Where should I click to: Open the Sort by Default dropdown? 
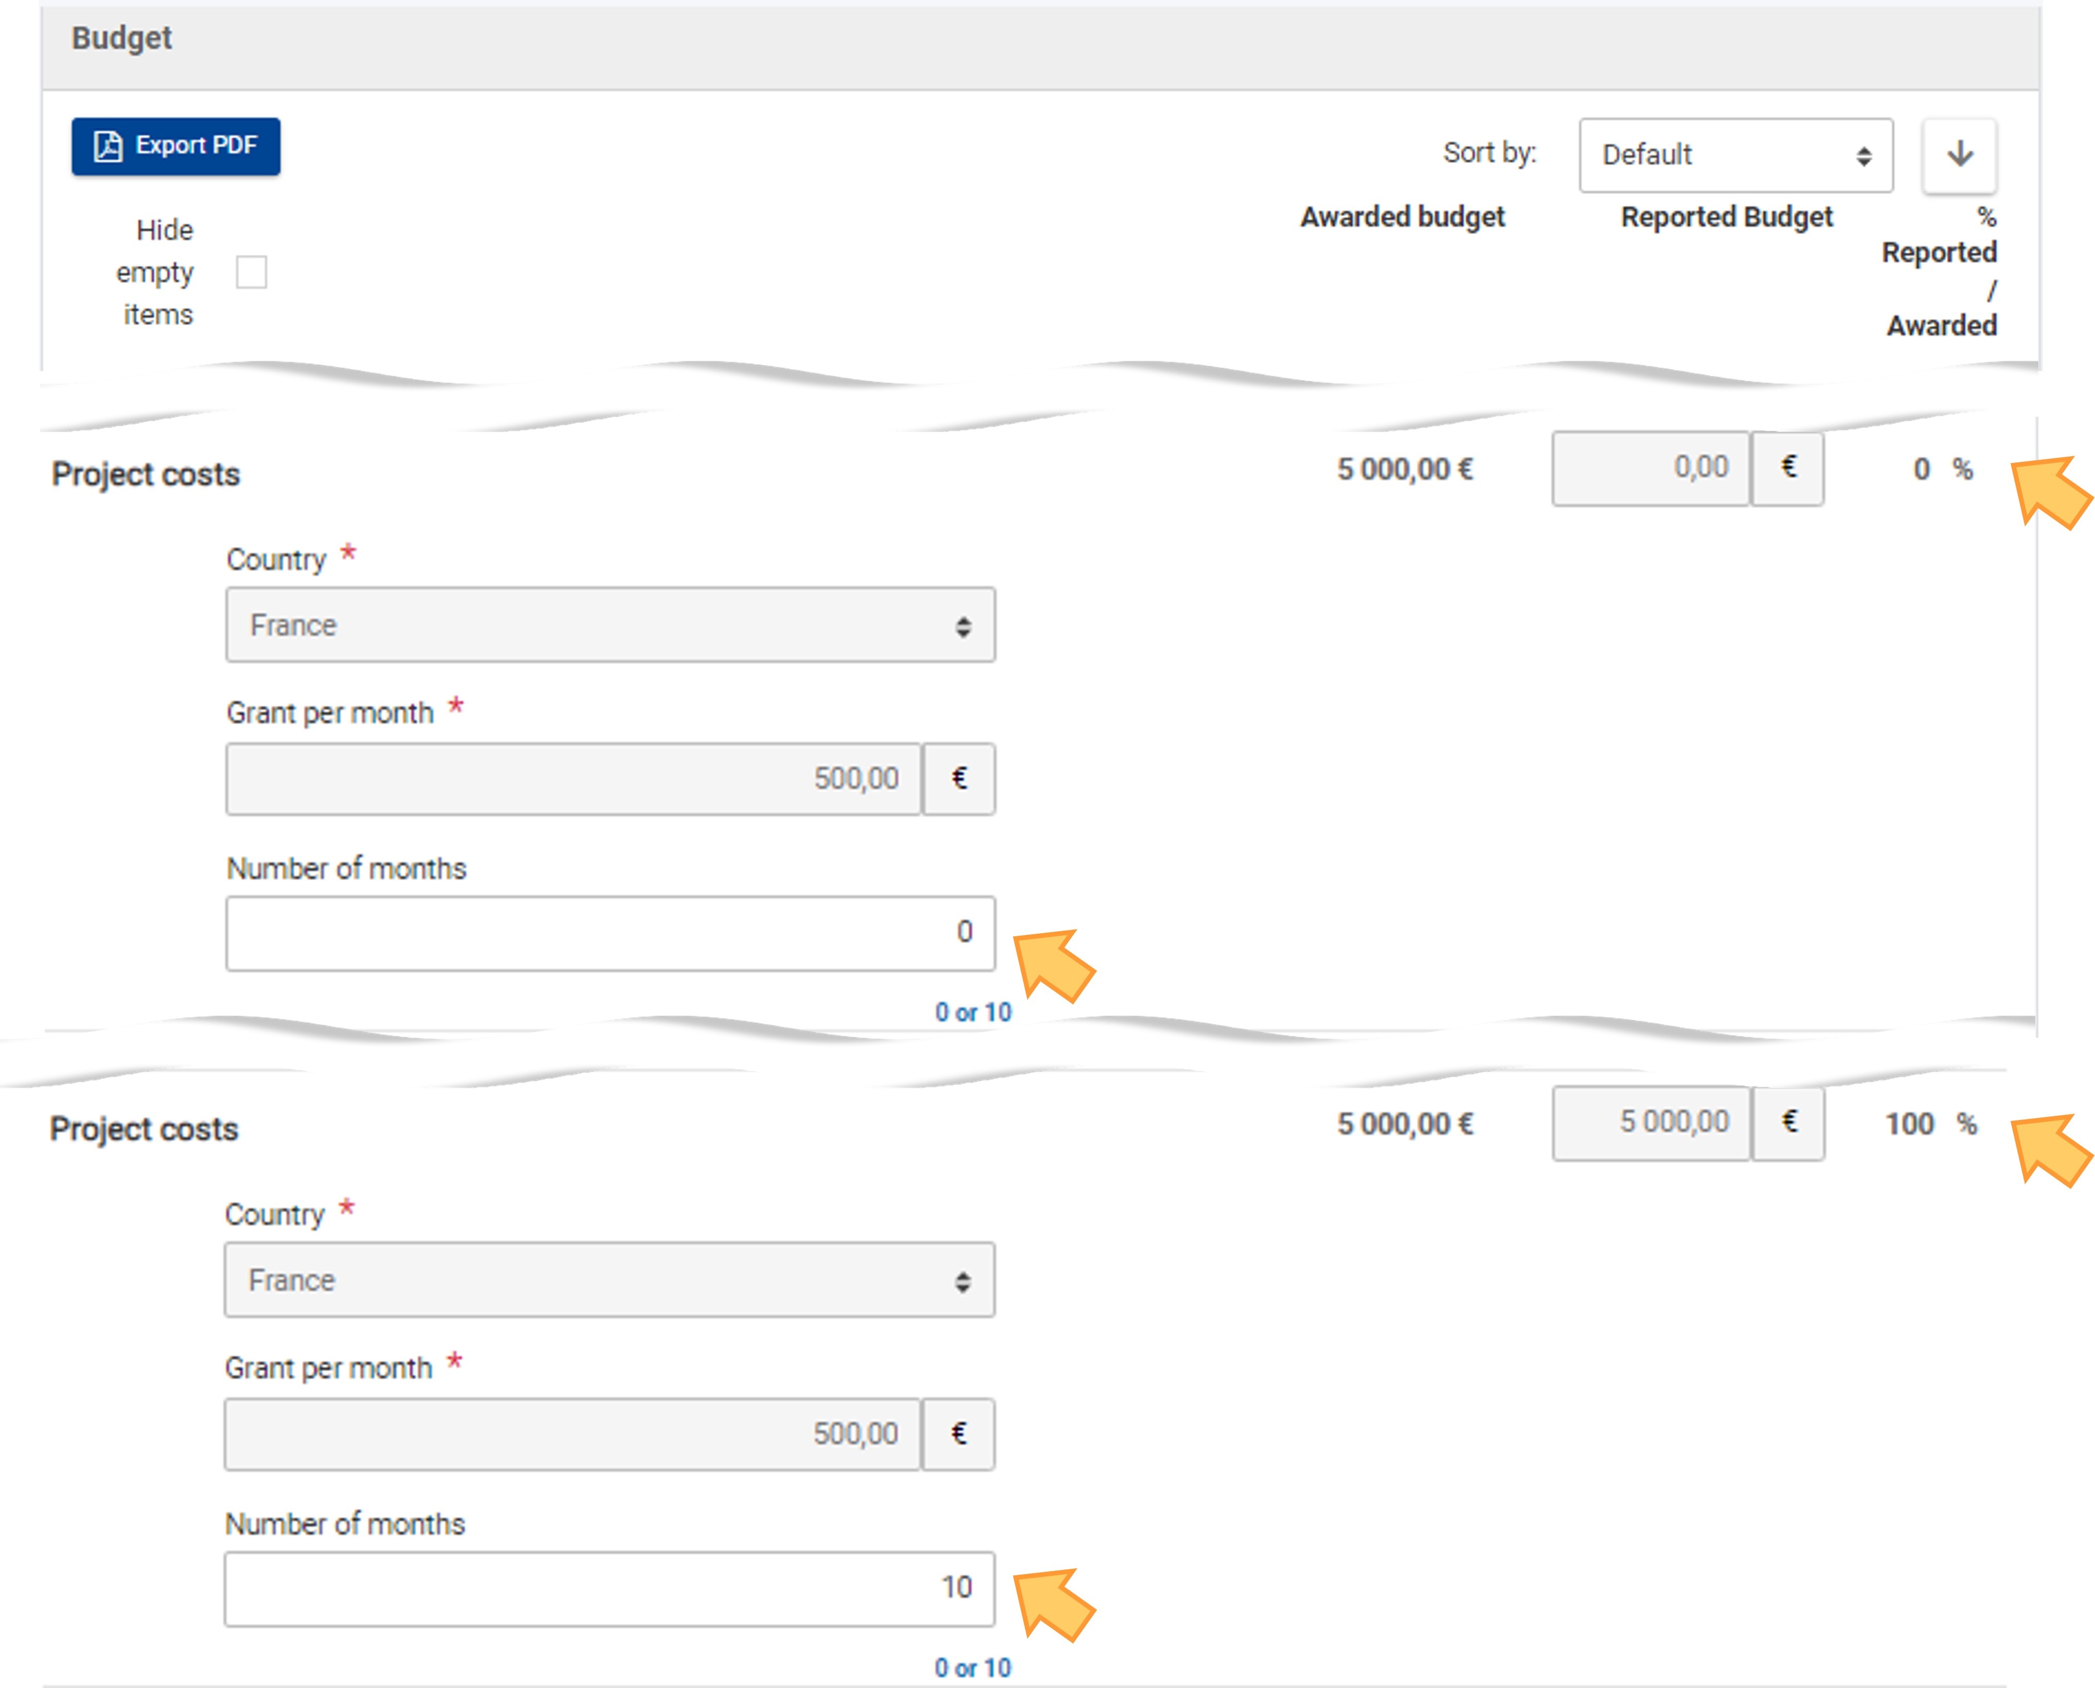[x=1735, y=155]
